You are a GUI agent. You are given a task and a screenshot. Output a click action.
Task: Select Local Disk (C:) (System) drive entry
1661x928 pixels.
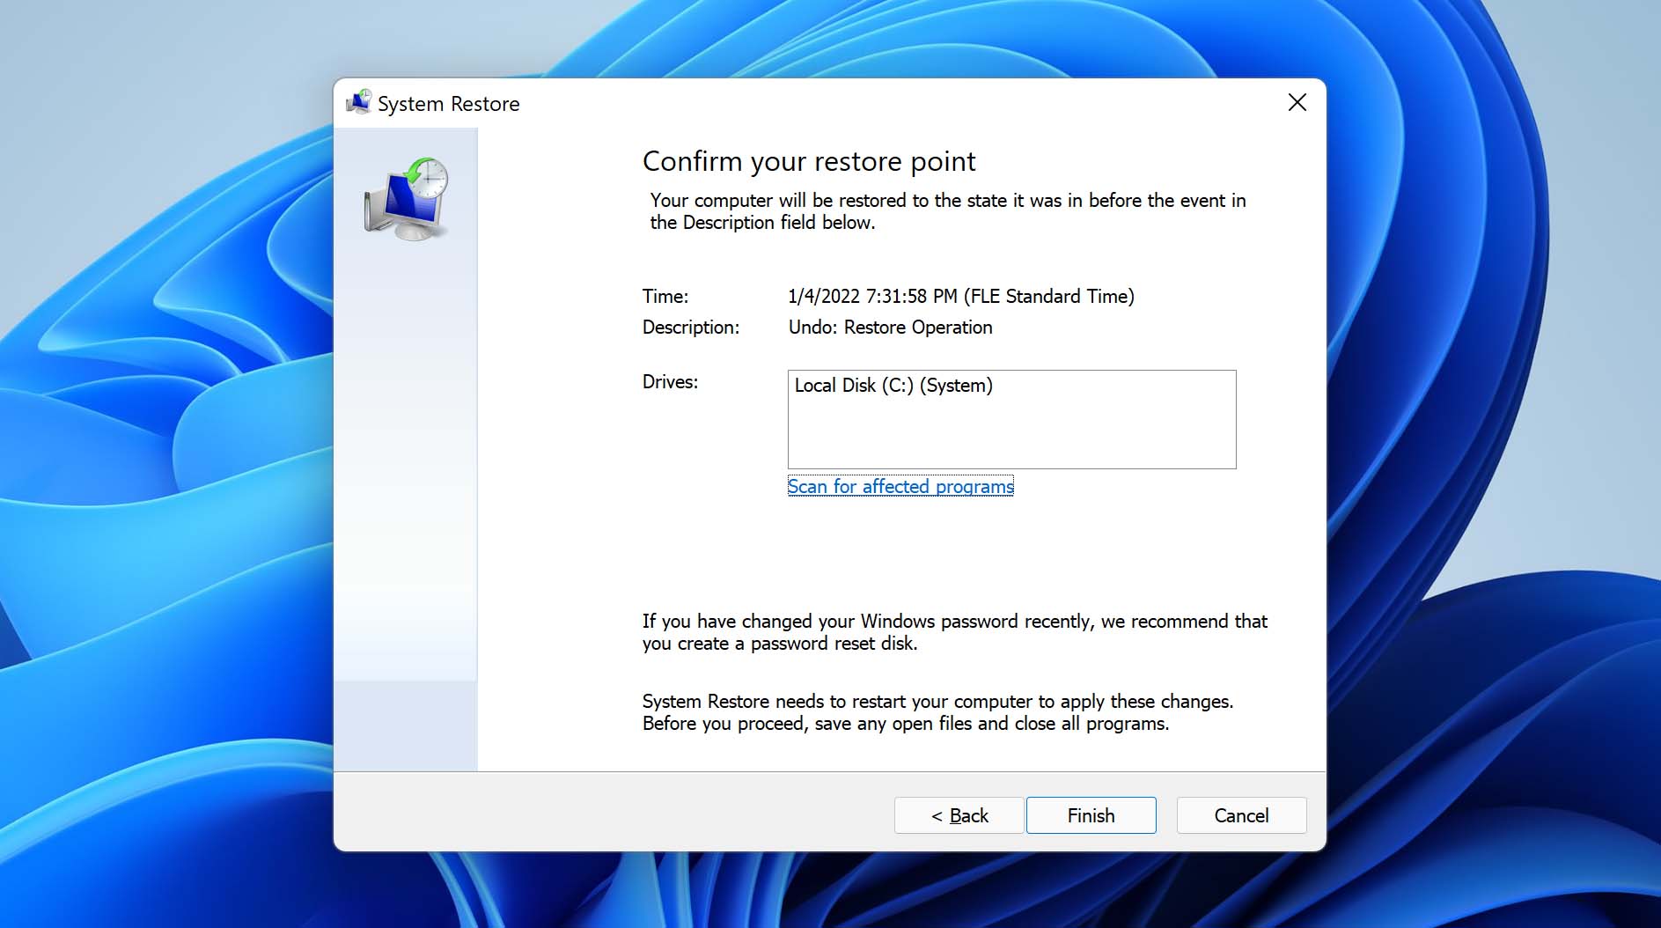click(893, 386)
